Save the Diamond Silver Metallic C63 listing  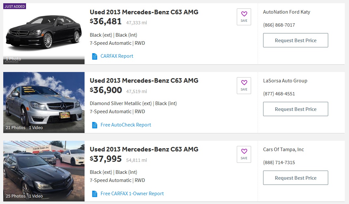(x=244, y=85)
